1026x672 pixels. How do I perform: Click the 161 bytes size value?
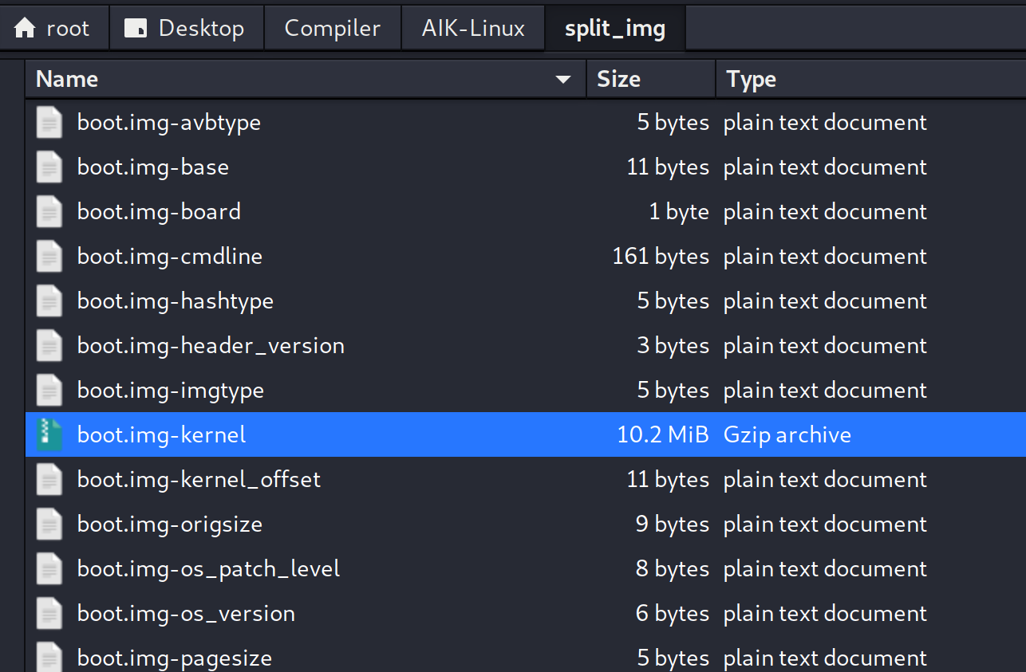coord(661,257)
